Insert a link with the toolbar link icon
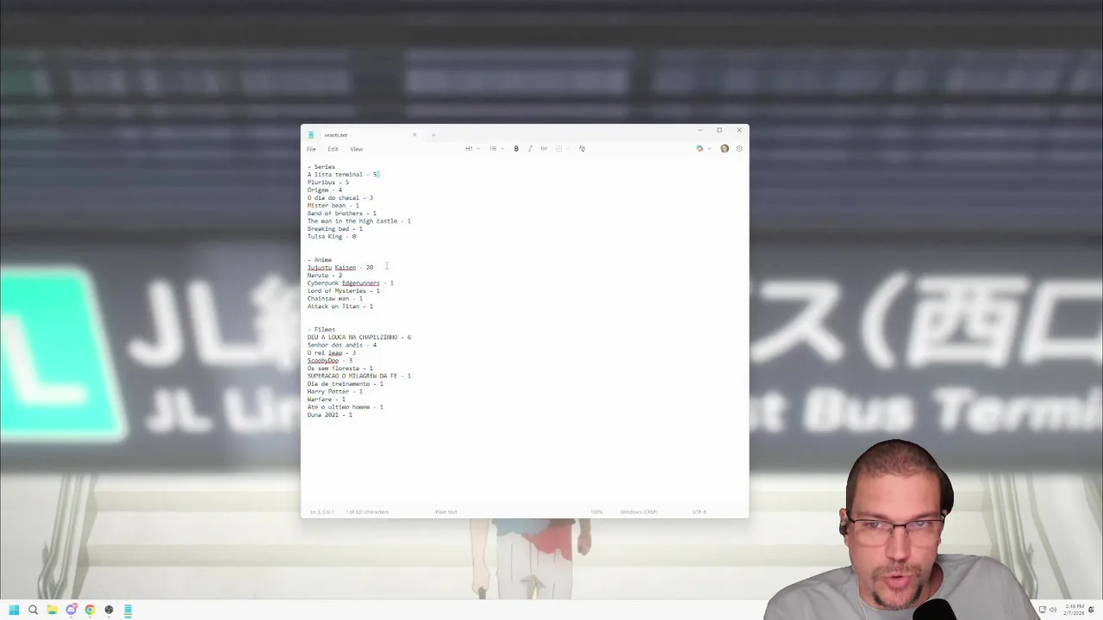The height and width of the screenshot is (620, 1103). (x=544, y=149)
